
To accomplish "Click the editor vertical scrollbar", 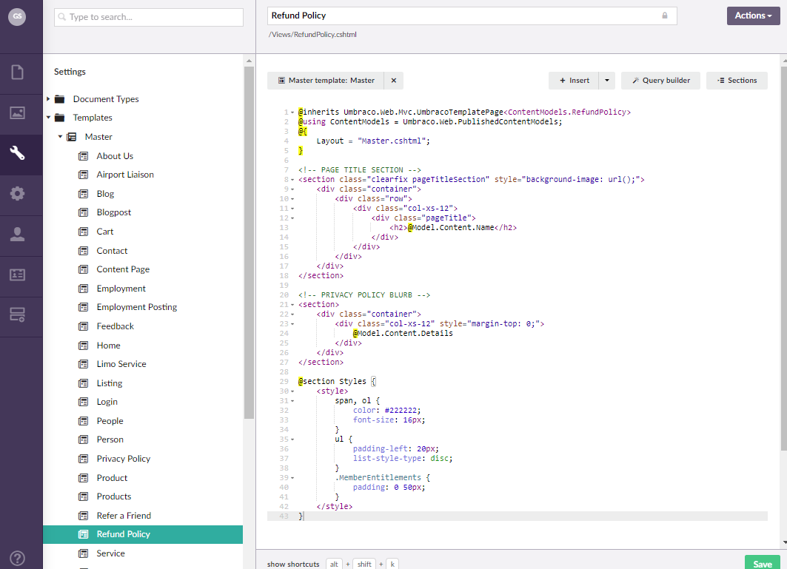I will tap(783, 258).
